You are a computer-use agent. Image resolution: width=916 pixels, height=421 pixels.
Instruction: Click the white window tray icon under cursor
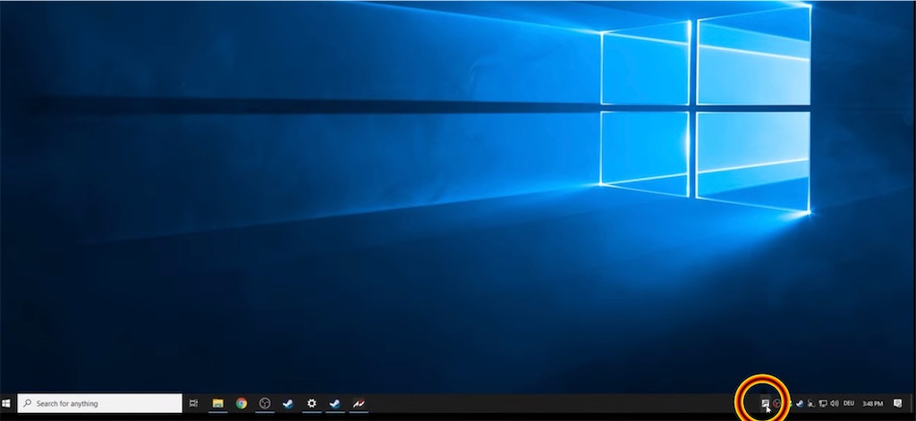(765, 403)
